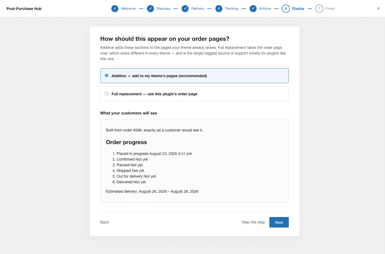This screenshot has width=385, height=254.
Task: Click the Delivery step checkmark circle
Action: tap(185, 9)
